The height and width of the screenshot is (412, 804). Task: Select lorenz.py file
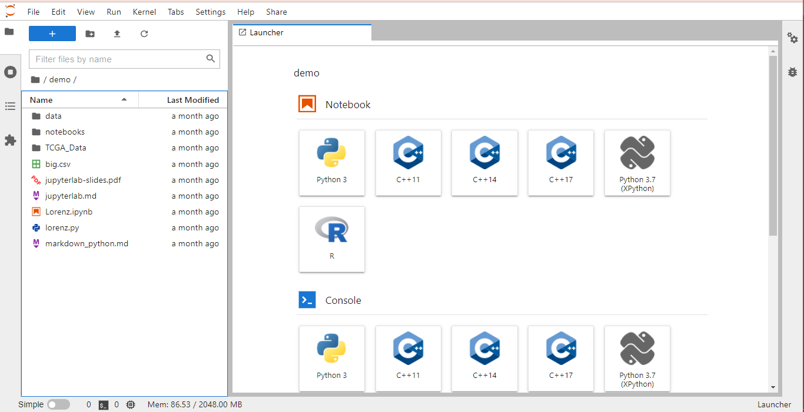pos(124,227)
